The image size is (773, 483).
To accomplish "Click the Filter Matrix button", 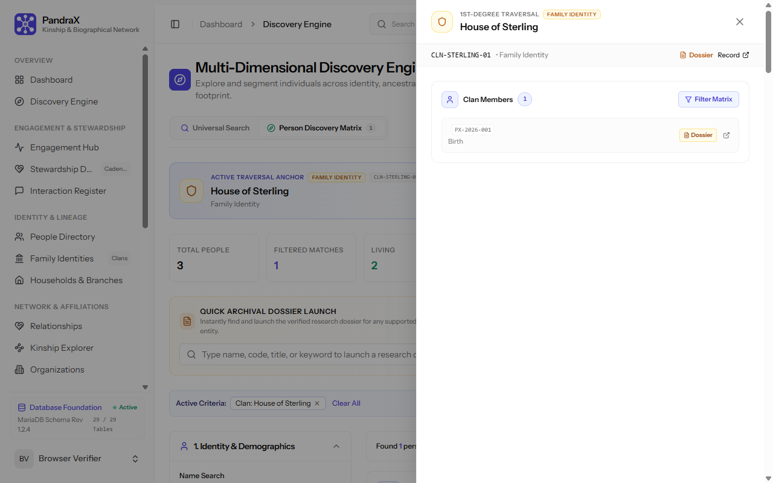I will tap(708, 100).
